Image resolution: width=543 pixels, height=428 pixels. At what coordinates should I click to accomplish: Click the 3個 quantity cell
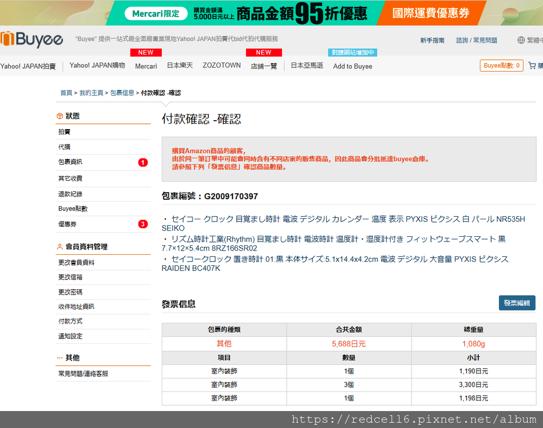[349, 385]
